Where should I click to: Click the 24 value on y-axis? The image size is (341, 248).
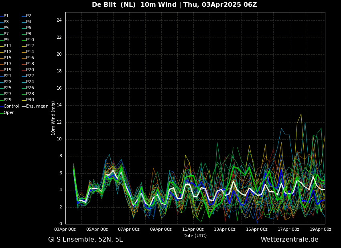pyautogui.click(x=59, y=20)
